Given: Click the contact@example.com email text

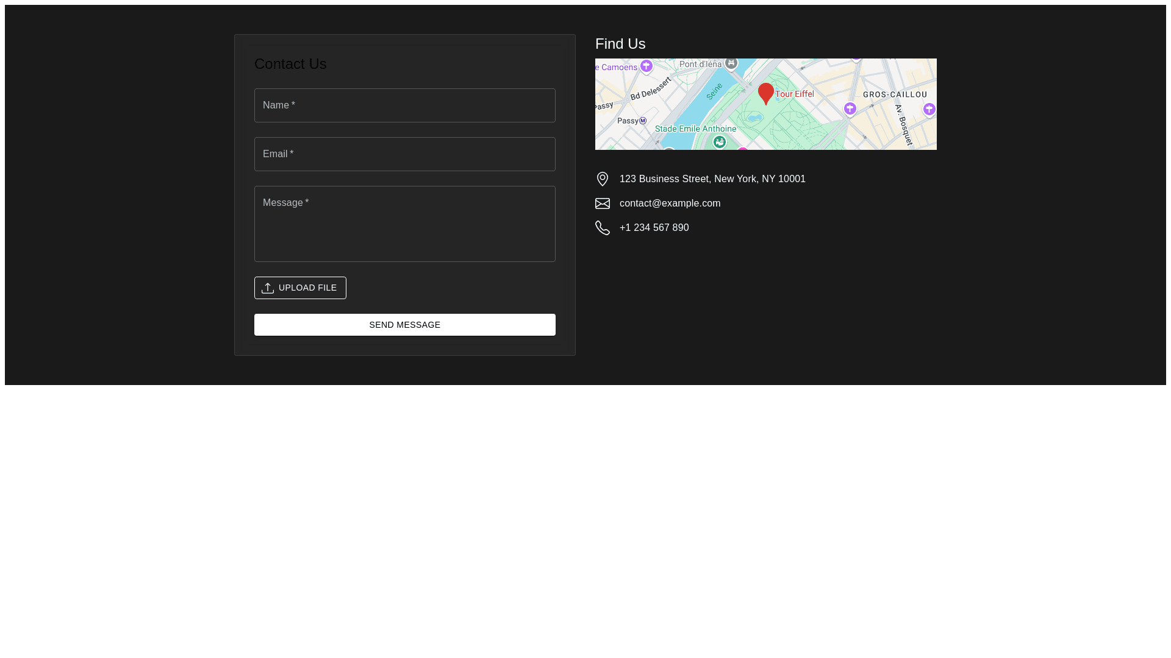Looking at the screenshot, I should pos(670,203).
